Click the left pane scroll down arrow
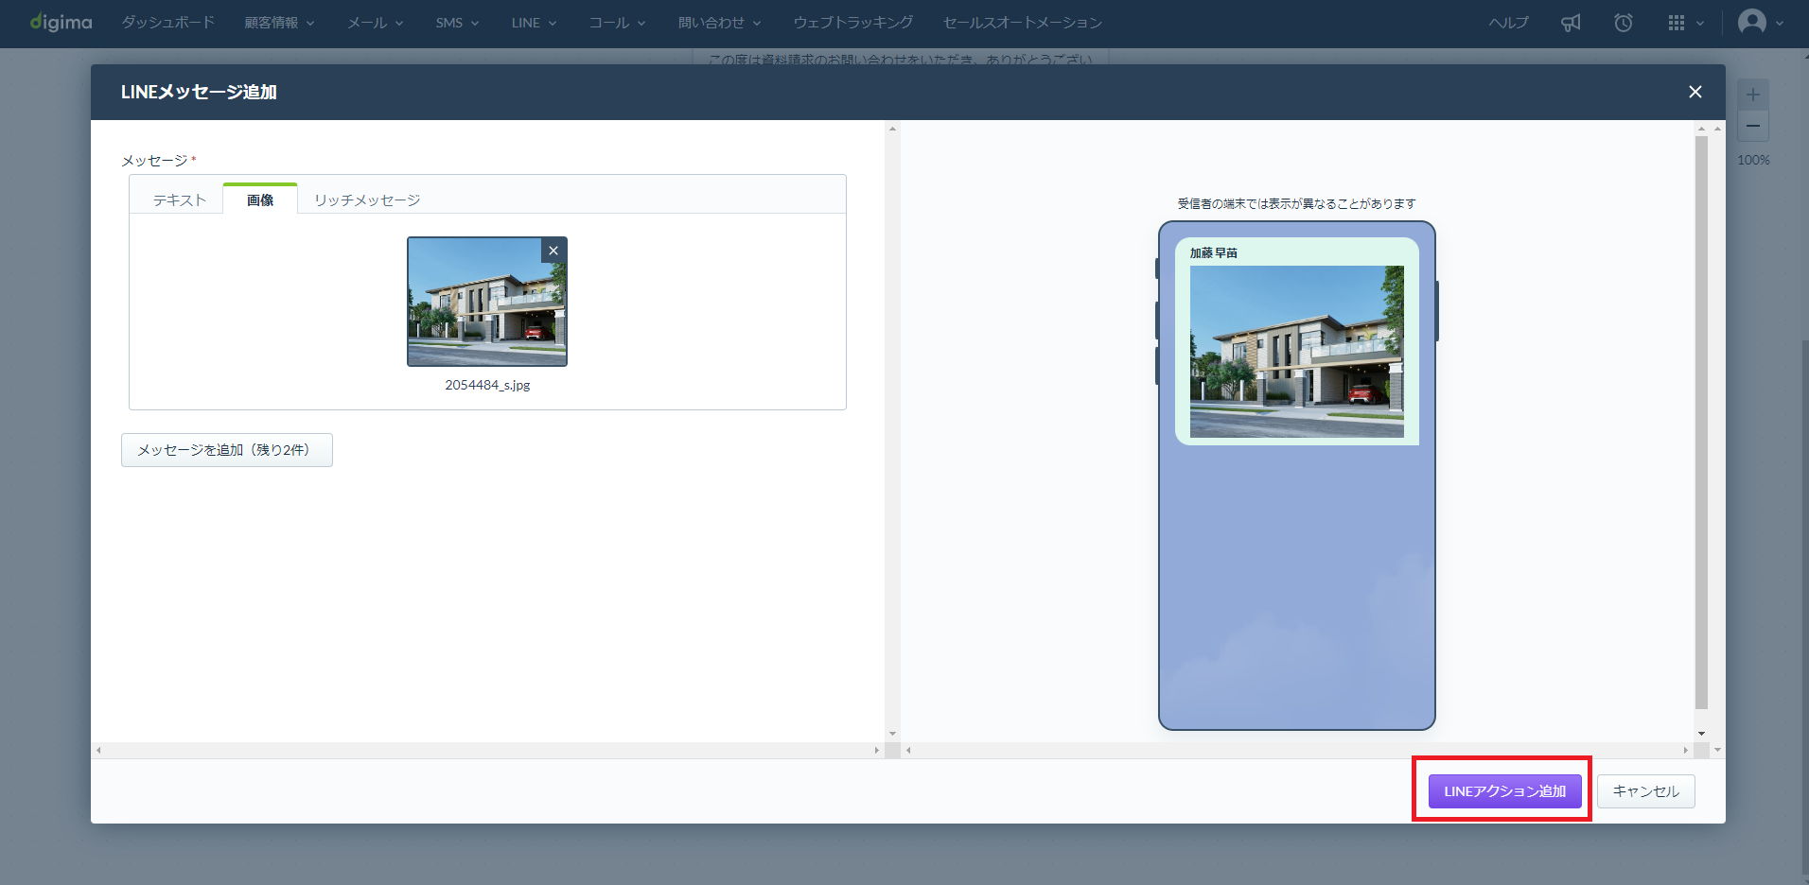This screenshot has width=1809, height=885. 892,734
